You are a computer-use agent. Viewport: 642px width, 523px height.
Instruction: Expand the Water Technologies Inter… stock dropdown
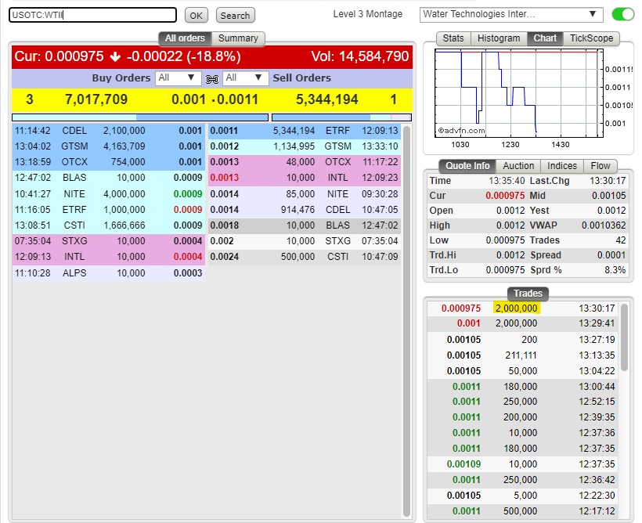511,14
